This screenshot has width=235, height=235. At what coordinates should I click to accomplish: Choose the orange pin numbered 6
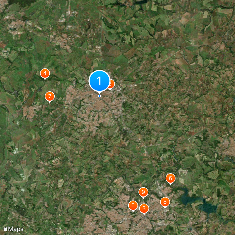point(170,178)
